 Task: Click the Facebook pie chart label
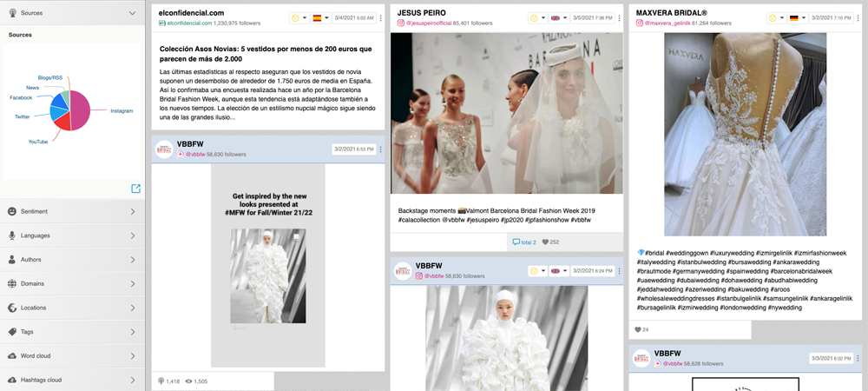tap(21, 97)
